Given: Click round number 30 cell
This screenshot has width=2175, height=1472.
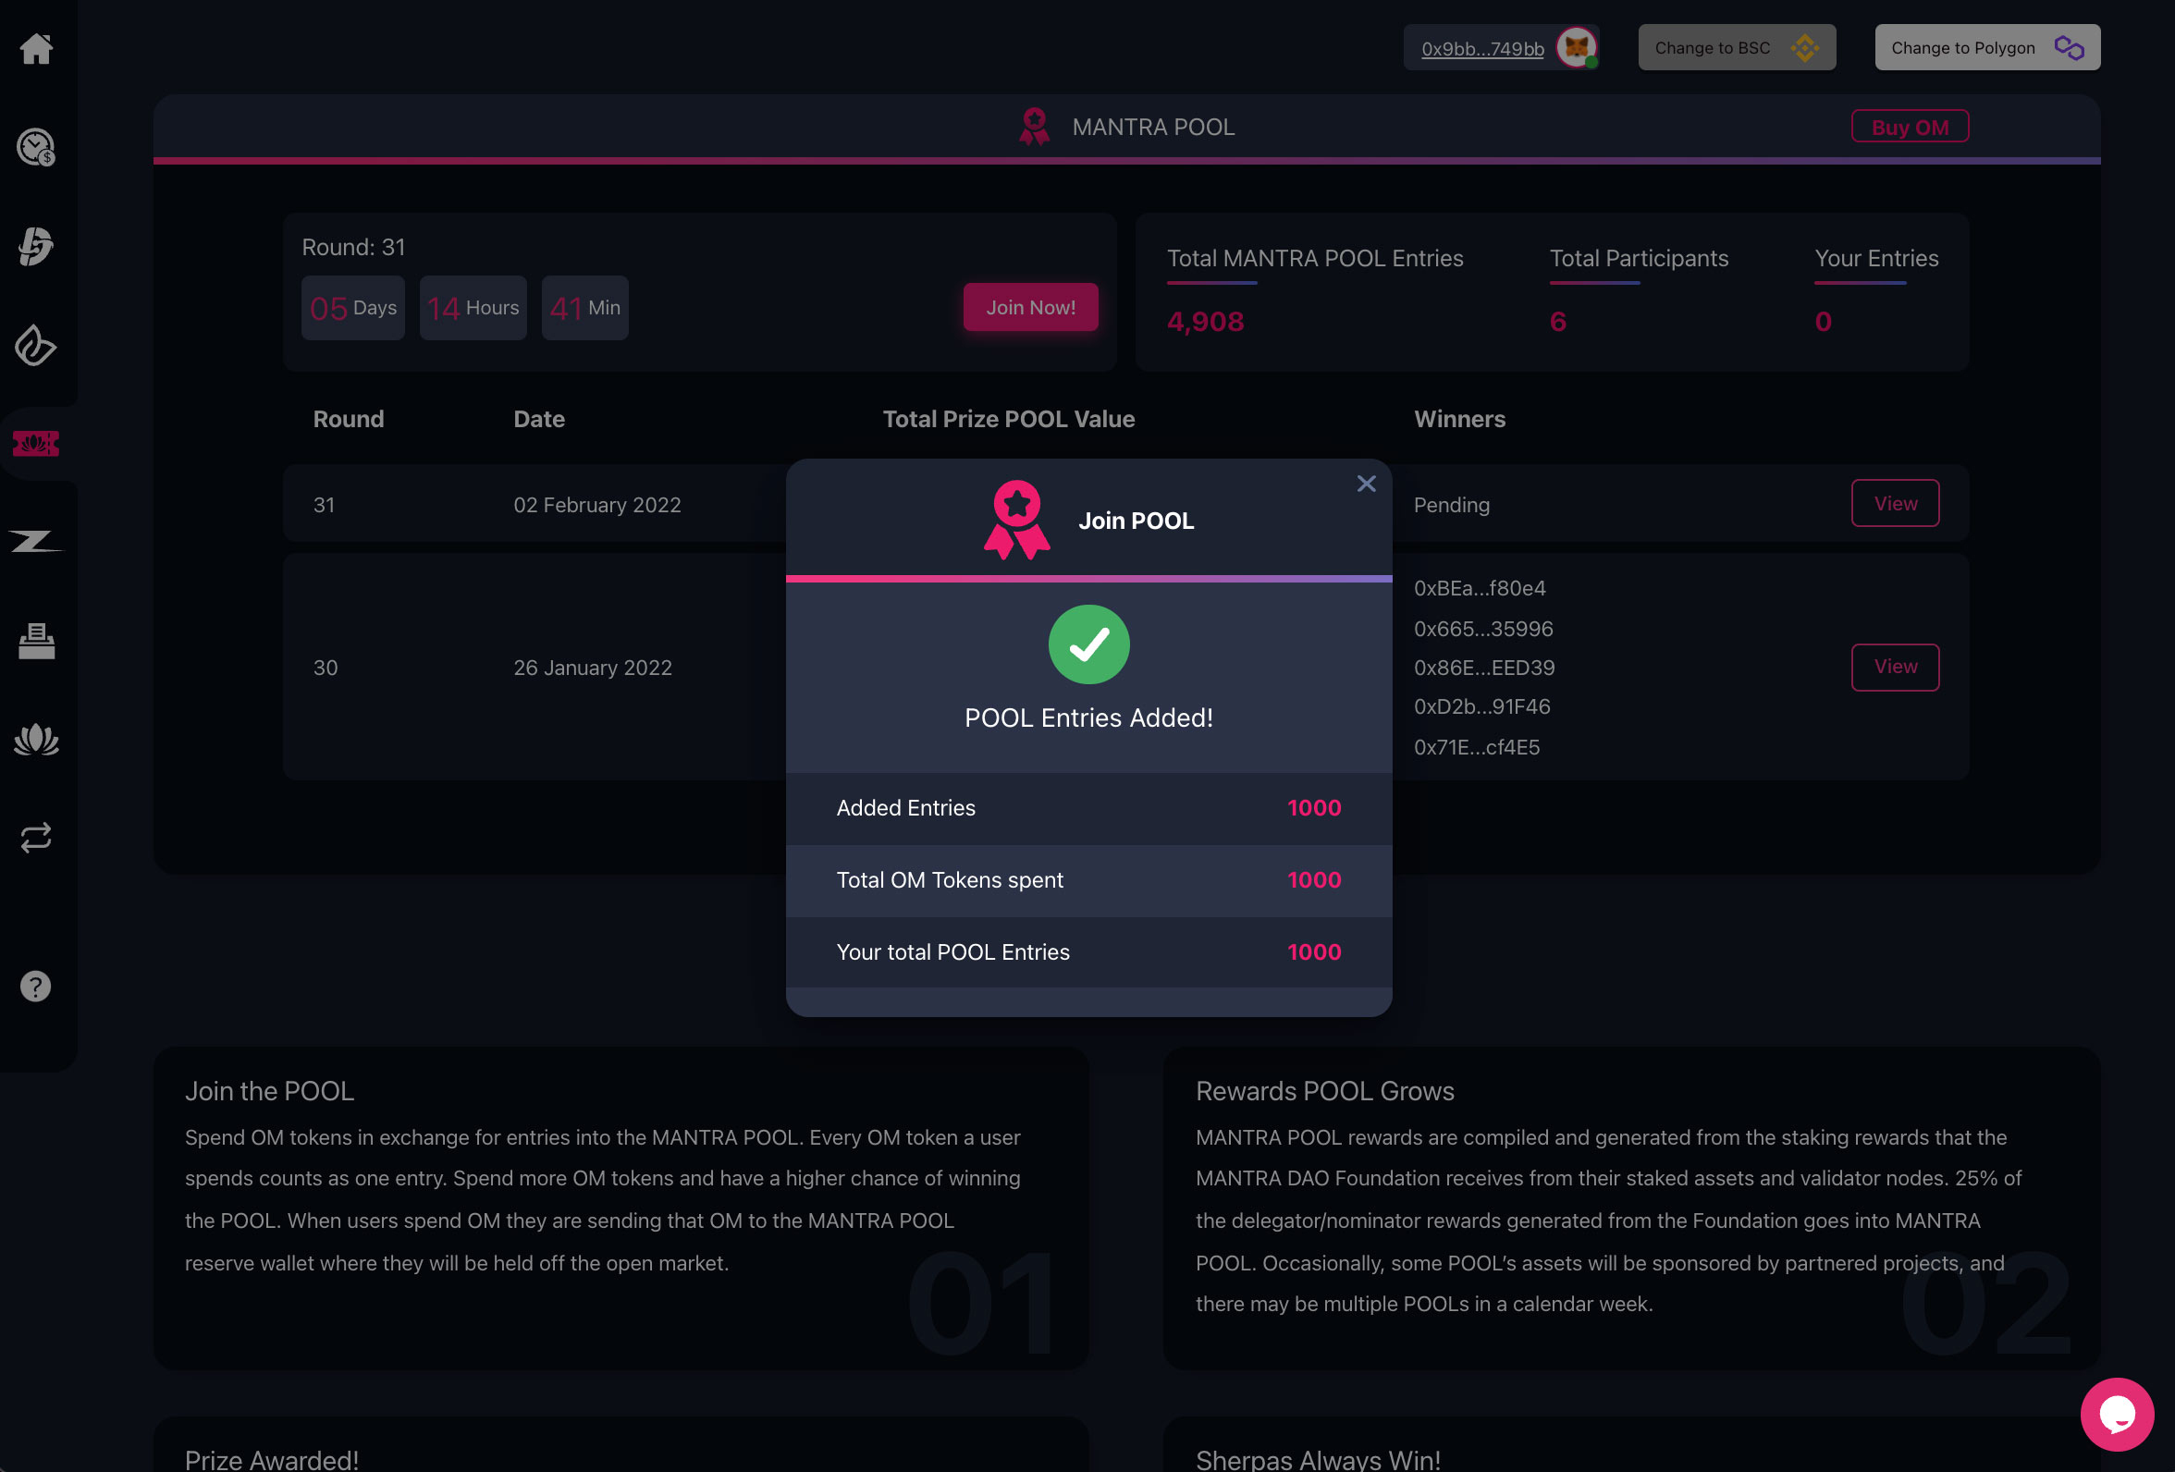Looking at the screenshot, I should tap(326, 669).
